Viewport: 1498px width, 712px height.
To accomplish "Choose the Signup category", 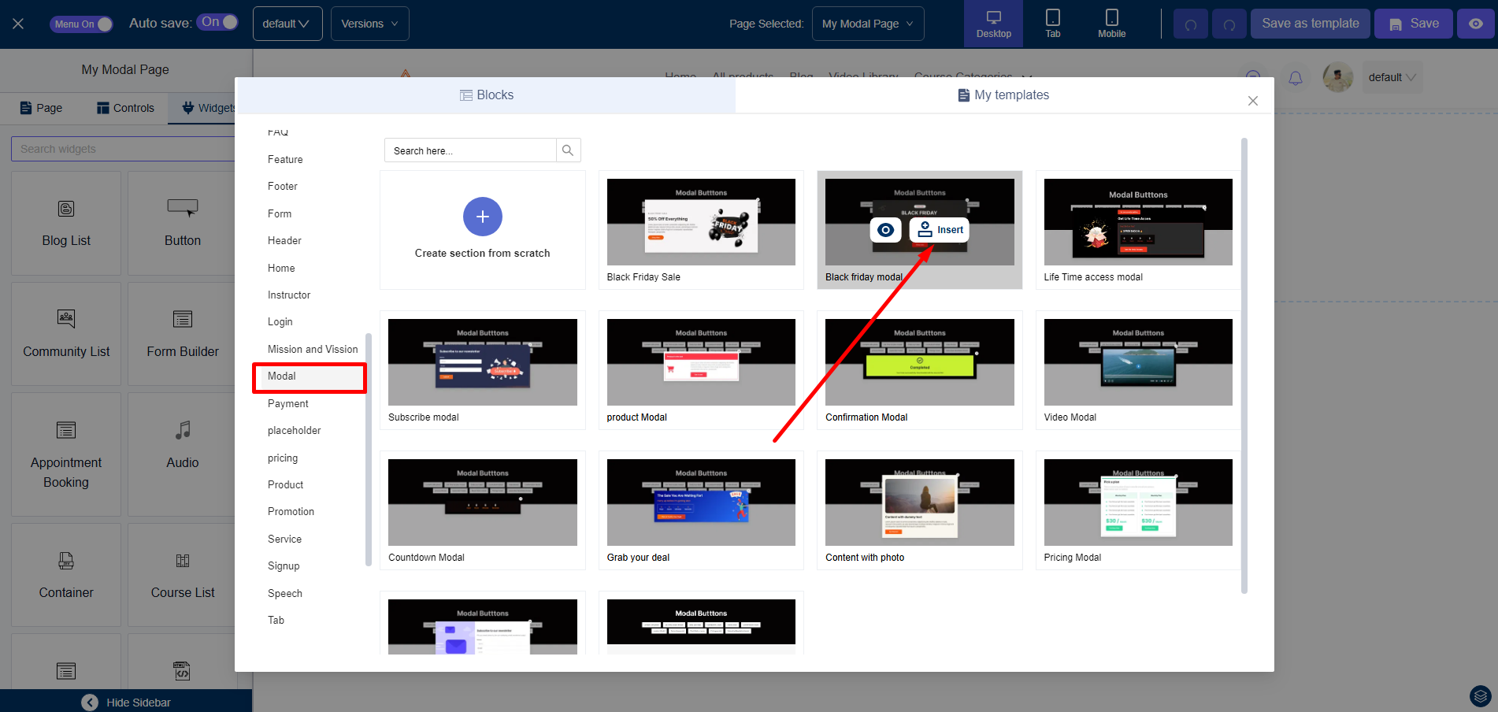I will [x=284, y=566].
